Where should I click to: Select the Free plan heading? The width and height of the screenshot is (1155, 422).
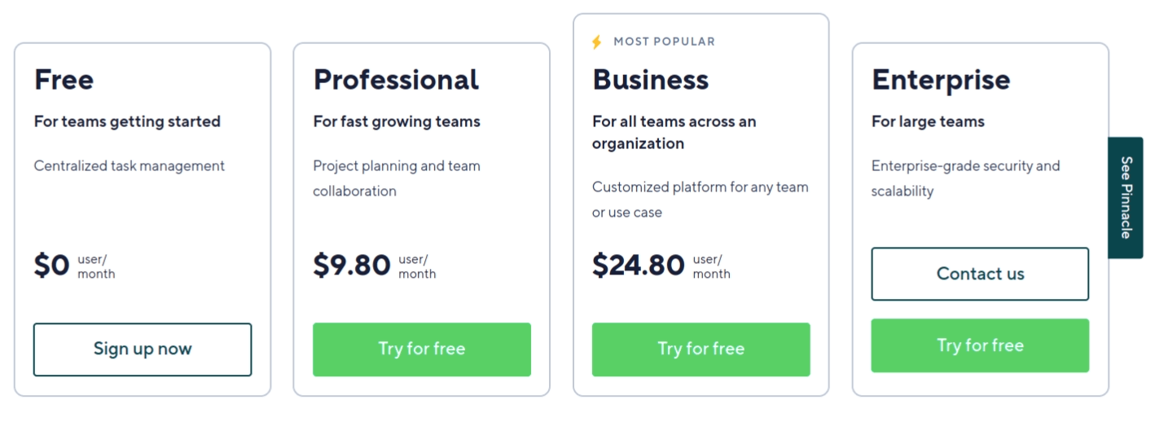[x=64, y=80]
